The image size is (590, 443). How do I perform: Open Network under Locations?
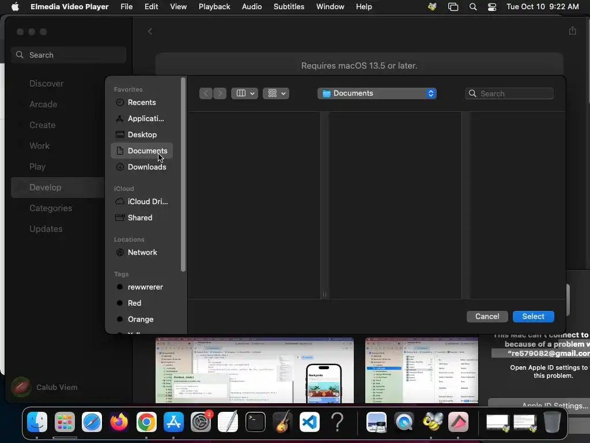coord(142,253)
